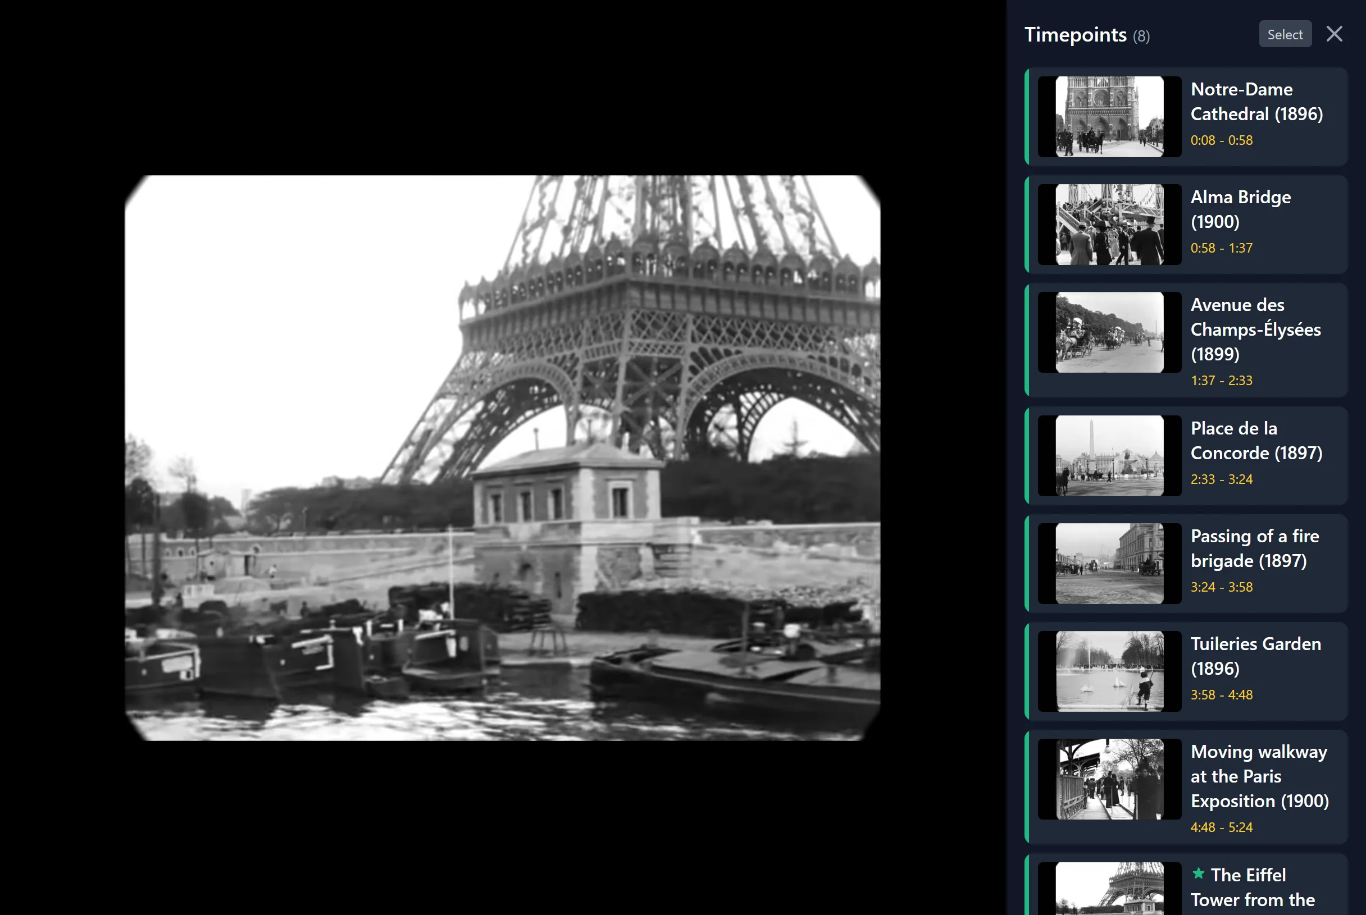1366x915 pixels.
Task: Select the 'Place de la Concorde (1897)' title
Action: pos(1256,441)
